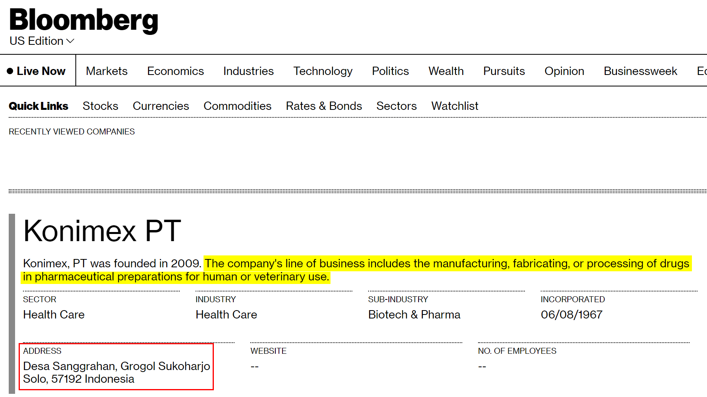Go to Rates & Bonds link
Image resolution: width=707 pixels, height=397 pixels.
coord(324,106)
